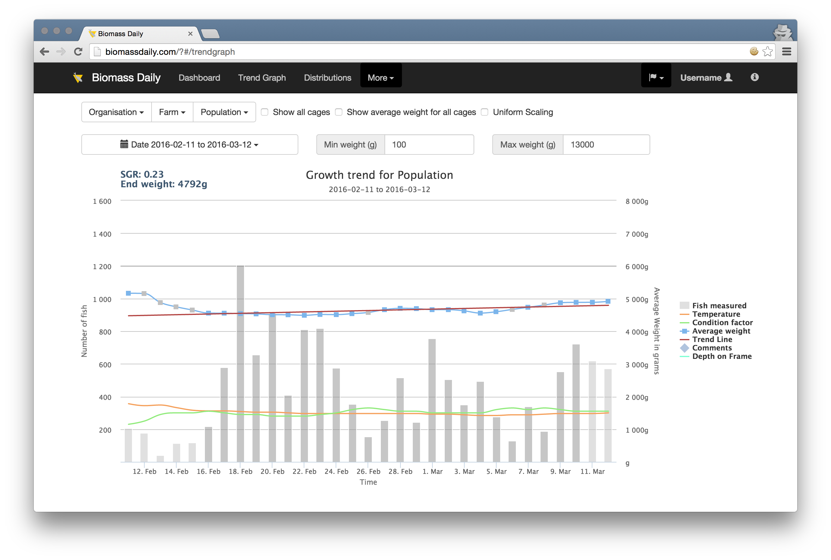Click the chart title Growth trend for Population
Viewport: 831px width, 560px height.
[379, 175]
